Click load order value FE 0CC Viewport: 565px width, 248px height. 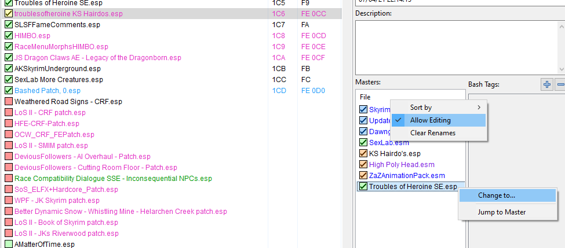click(x=314, y=14)
